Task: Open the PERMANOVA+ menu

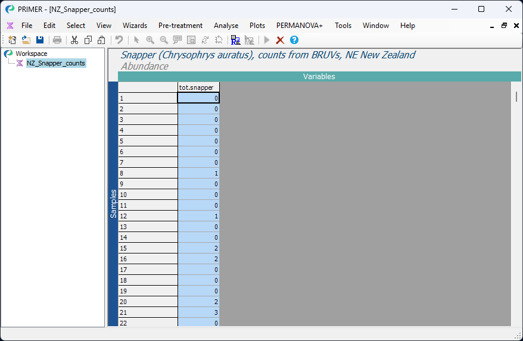Action: coord(300,26)
